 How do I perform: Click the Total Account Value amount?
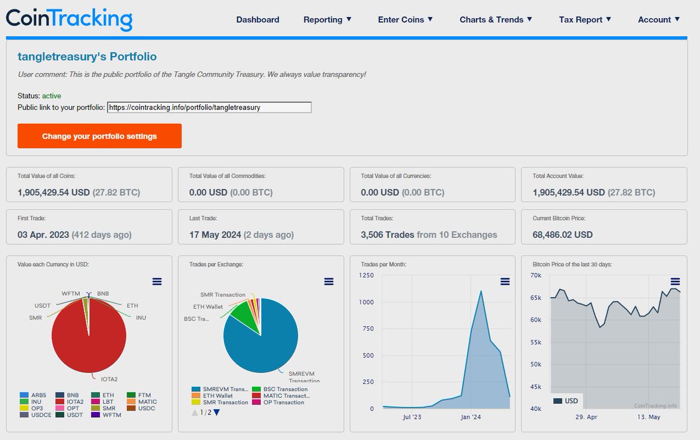click(x=594, y=192)
